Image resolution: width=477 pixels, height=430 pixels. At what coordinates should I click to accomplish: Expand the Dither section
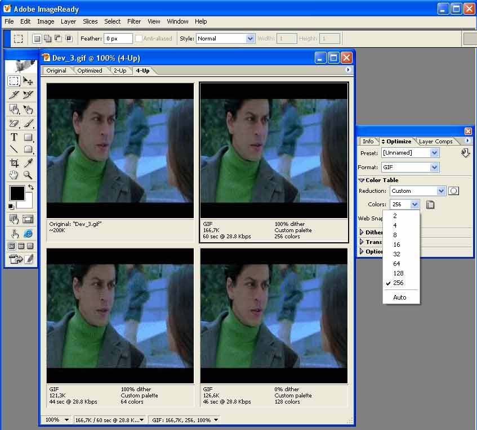[x=362, y=232]
